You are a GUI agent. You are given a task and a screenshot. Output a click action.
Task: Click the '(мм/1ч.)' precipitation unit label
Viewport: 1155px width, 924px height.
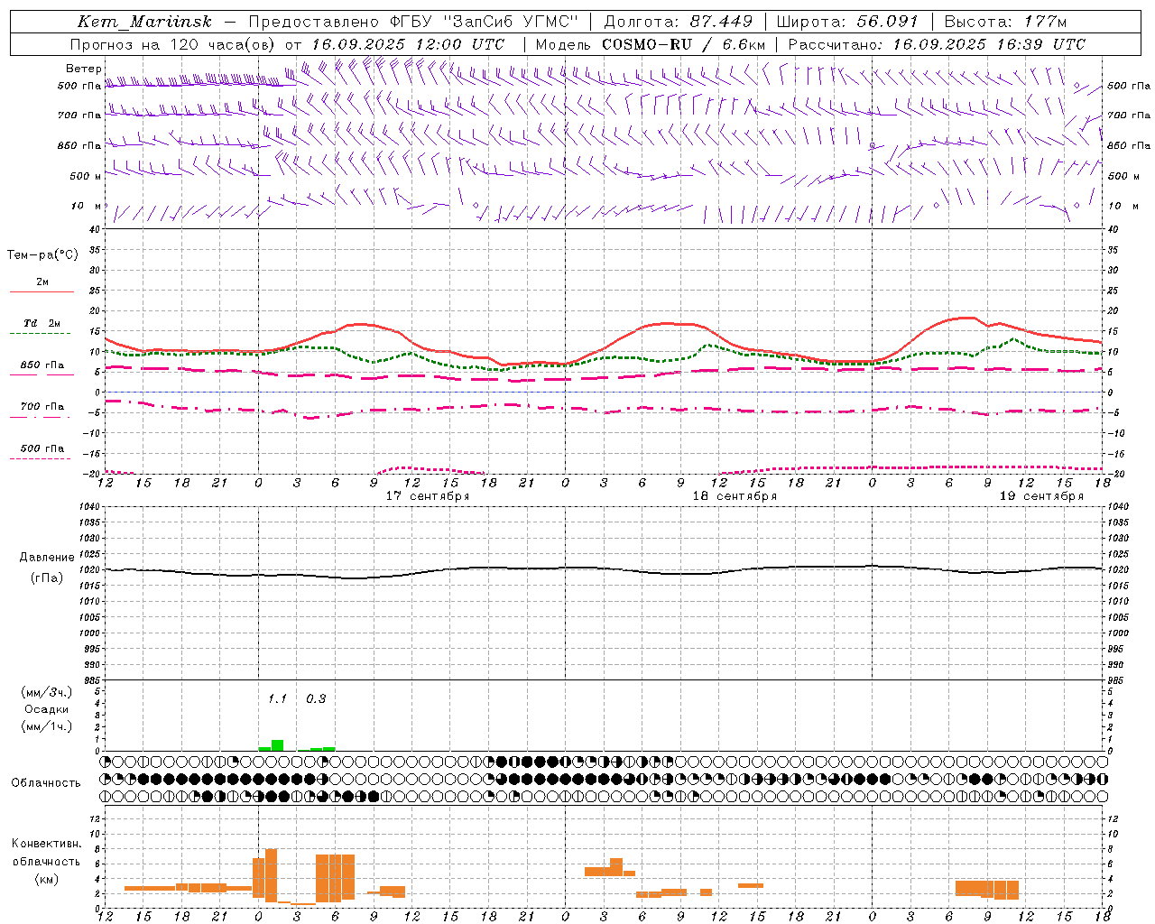point(47,726)
